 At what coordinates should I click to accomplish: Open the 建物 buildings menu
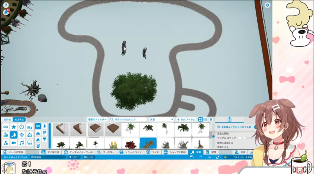point(211,152)
